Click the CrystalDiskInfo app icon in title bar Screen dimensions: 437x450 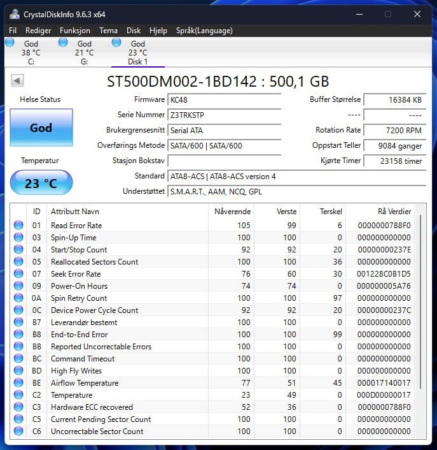coord(14,14)
